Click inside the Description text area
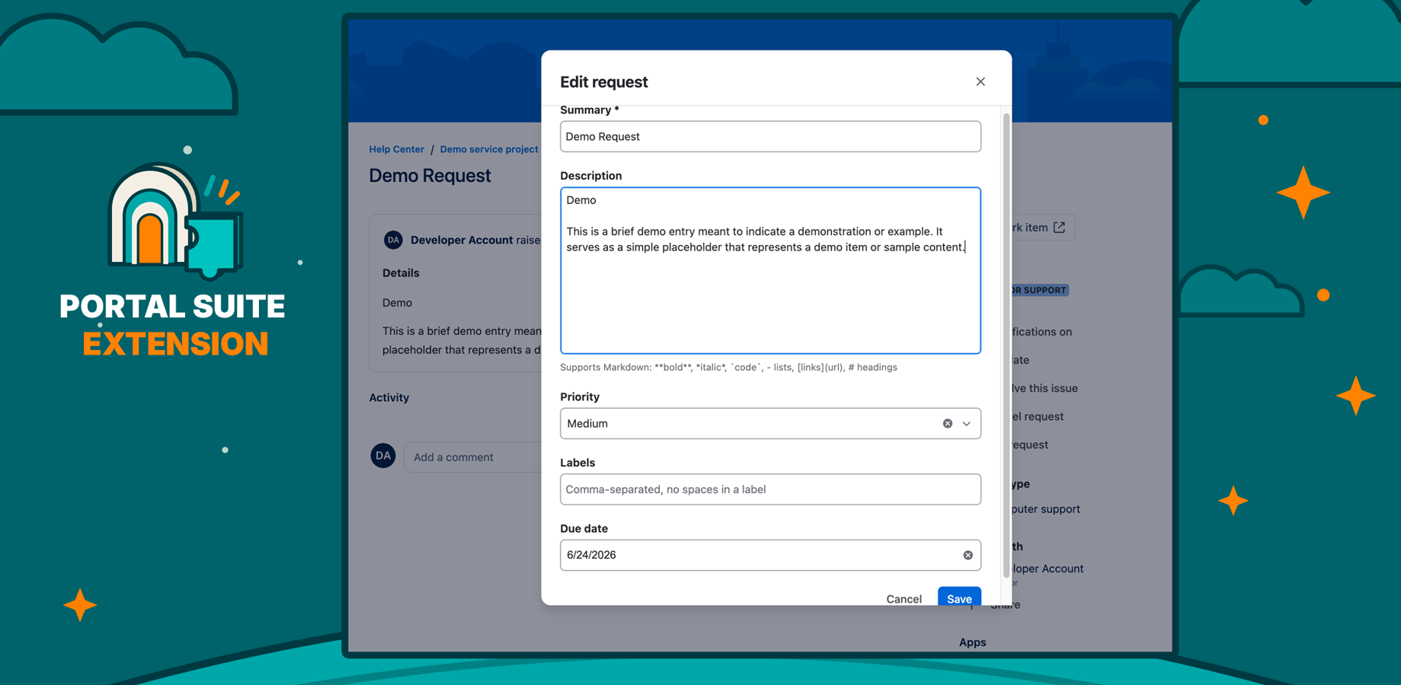This screenshot has width=1401, height=685. (x=770, y=270)
